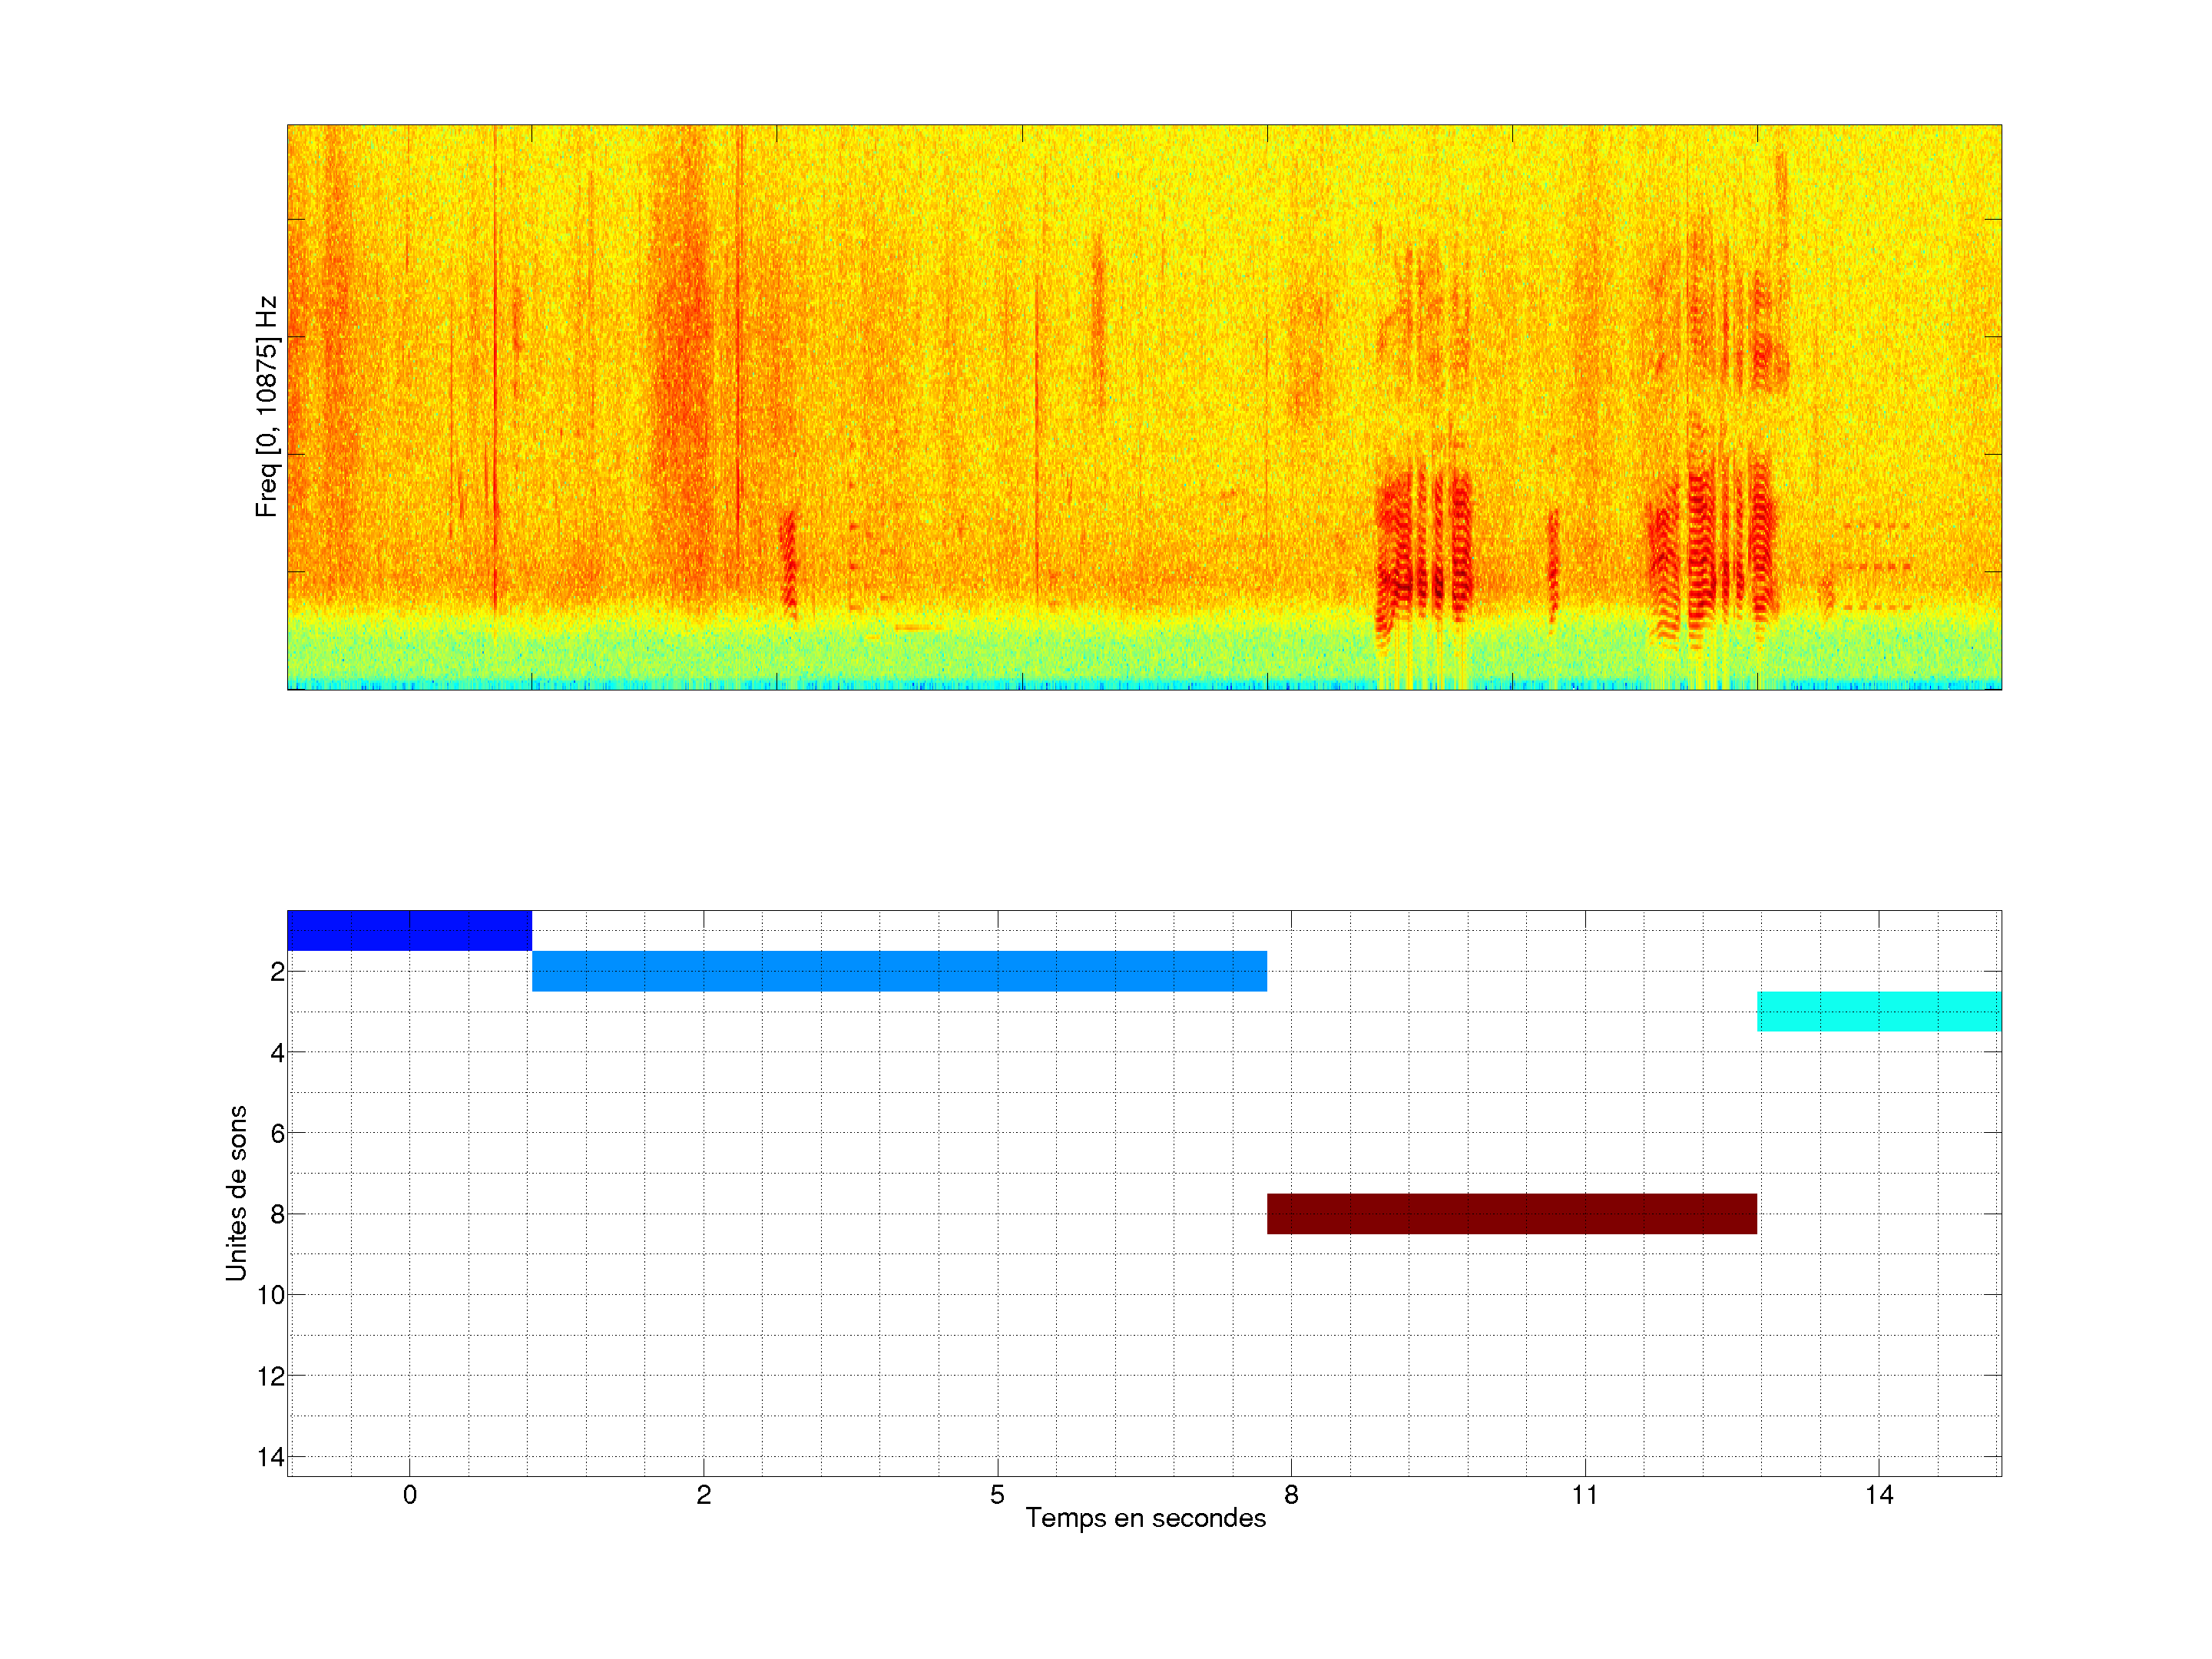This screenshot has width=2212, height=1659.
Task: Click the light blue bar at unit 2
Action: (x=899, y=971)
